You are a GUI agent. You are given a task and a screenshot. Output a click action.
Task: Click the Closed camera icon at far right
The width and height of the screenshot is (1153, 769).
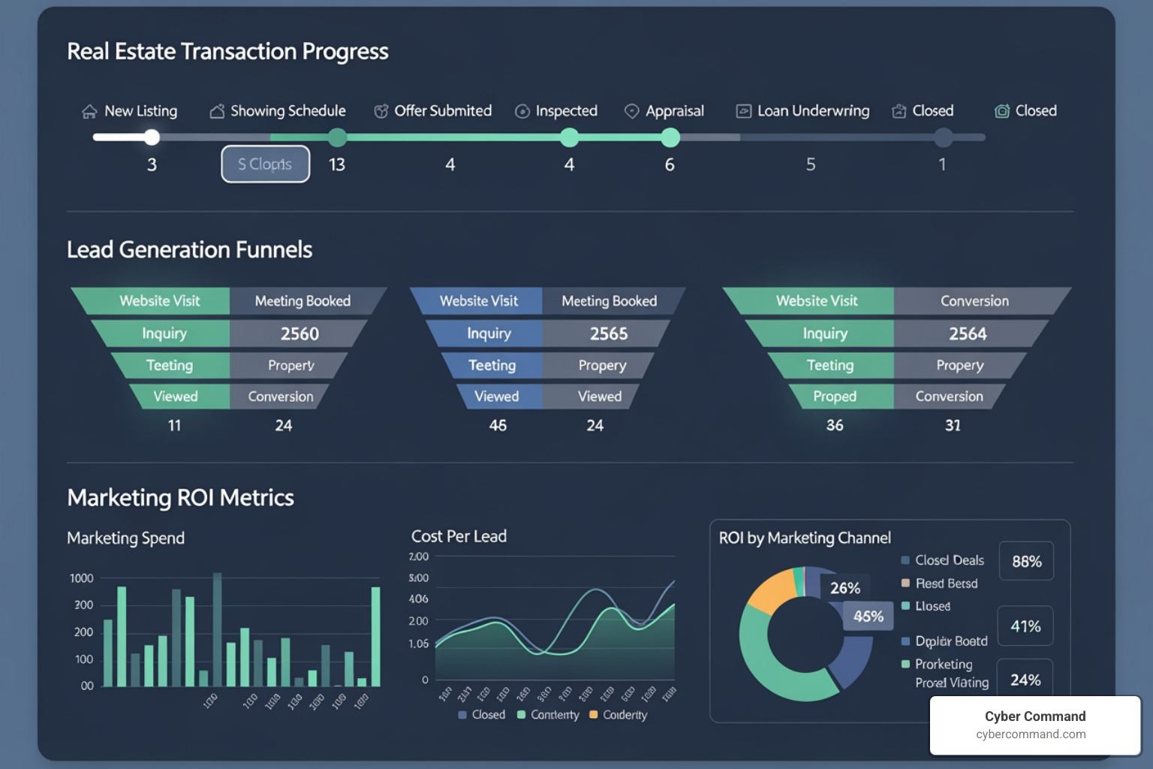(1001, 110)
